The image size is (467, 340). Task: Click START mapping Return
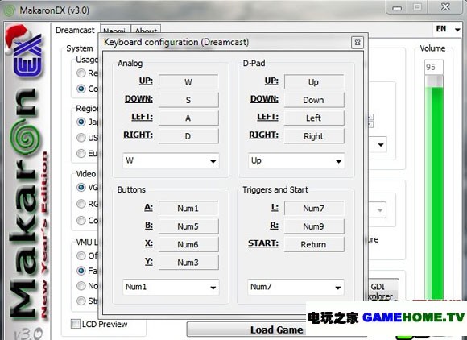[x=314, y=244]
